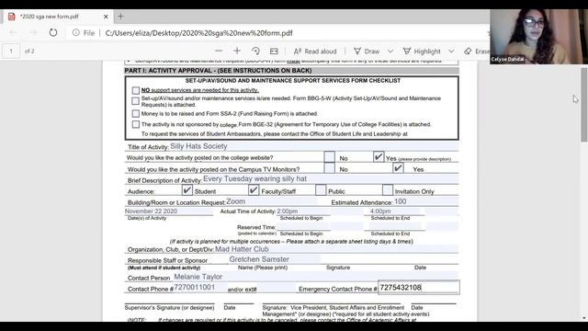
Task: Click the page number field
Action: pos(11,51)
